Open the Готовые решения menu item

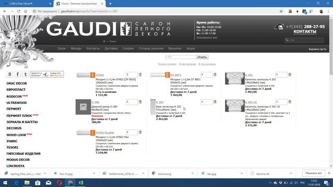[x=151, y=48]
